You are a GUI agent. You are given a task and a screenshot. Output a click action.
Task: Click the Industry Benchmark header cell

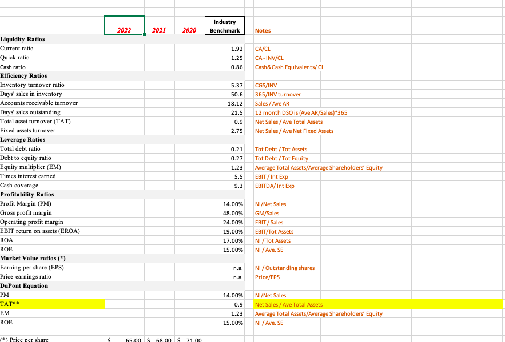tap(224, 25)
